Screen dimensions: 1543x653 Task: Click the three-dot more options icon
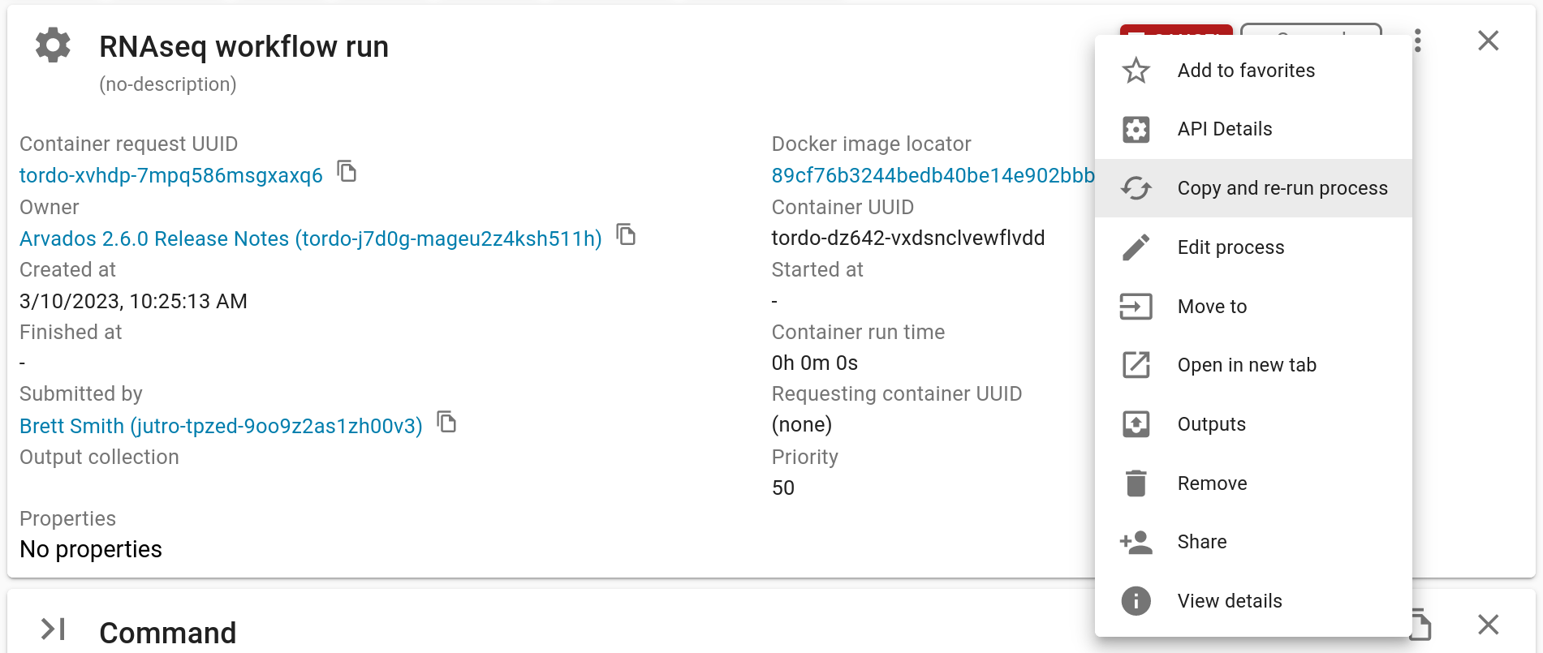tap(1417, 41)
